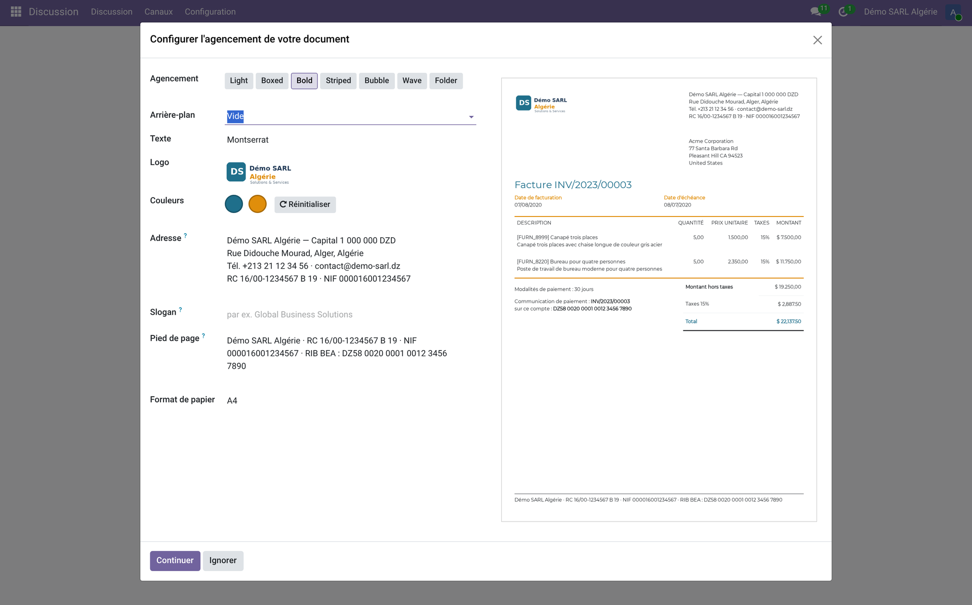Screen dimensions: 972x605
Task: Open the Format de papier A4 field
Action: pos(350,401)
